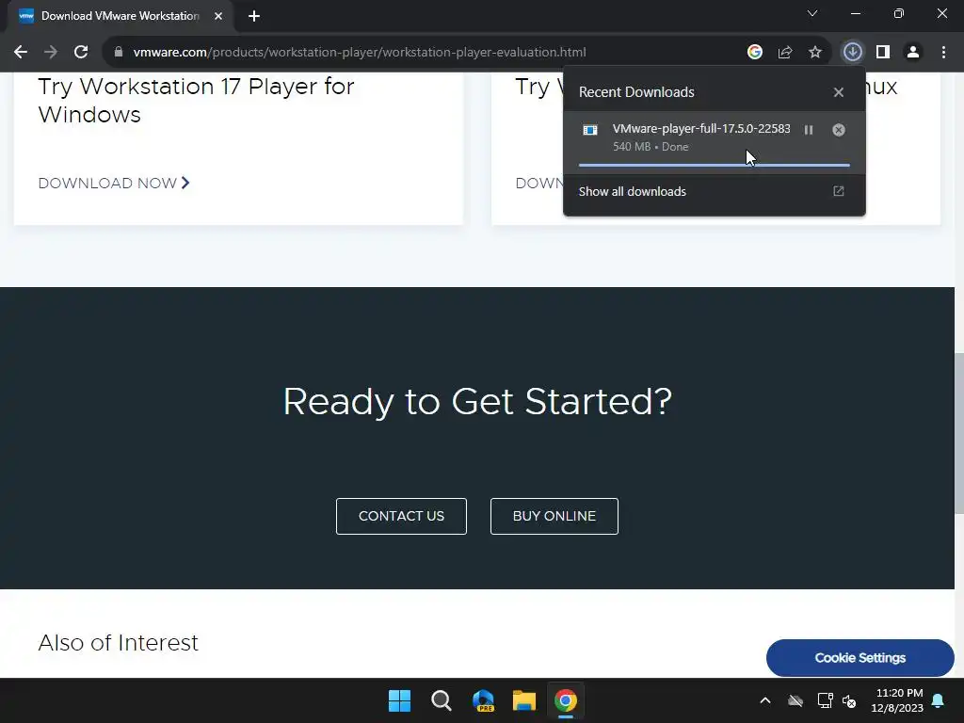Open the tab search dropdown arrow
This screenshot has width=964, height=723.
click(812, 13)
